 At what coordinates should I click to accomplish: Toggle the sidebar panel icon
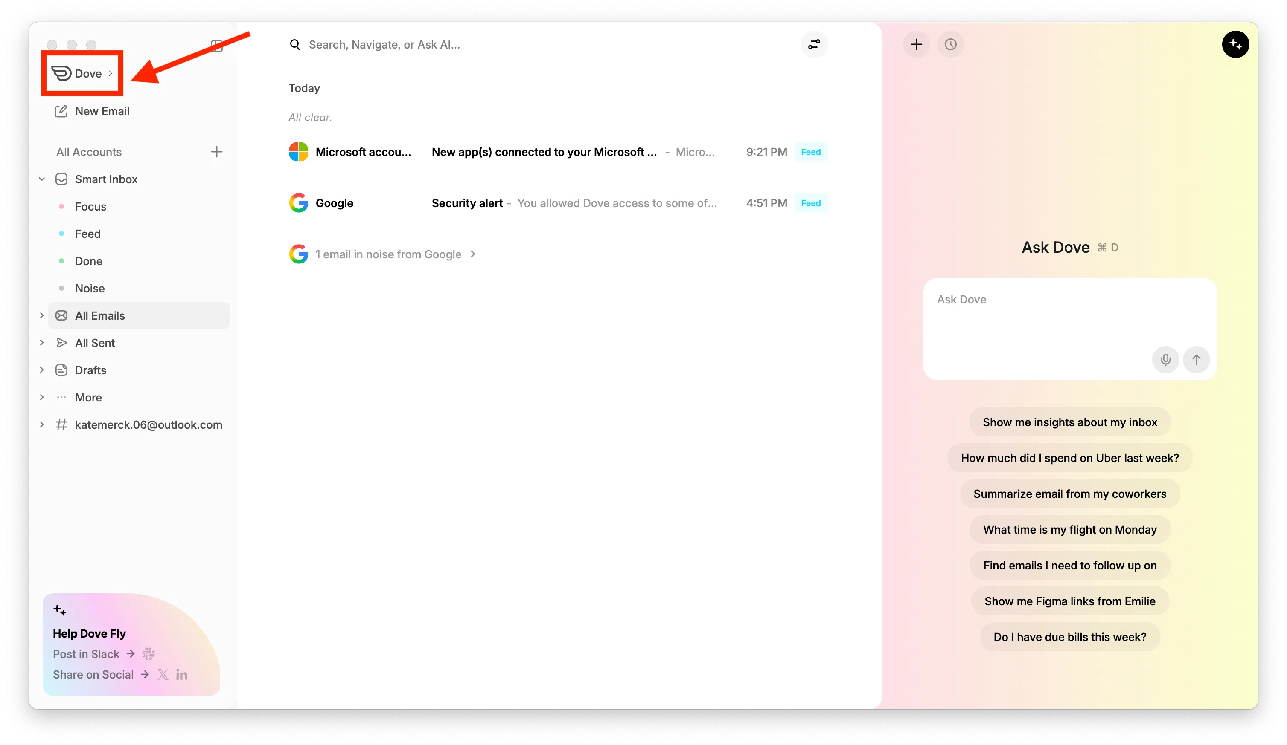(x=216, y=46)
